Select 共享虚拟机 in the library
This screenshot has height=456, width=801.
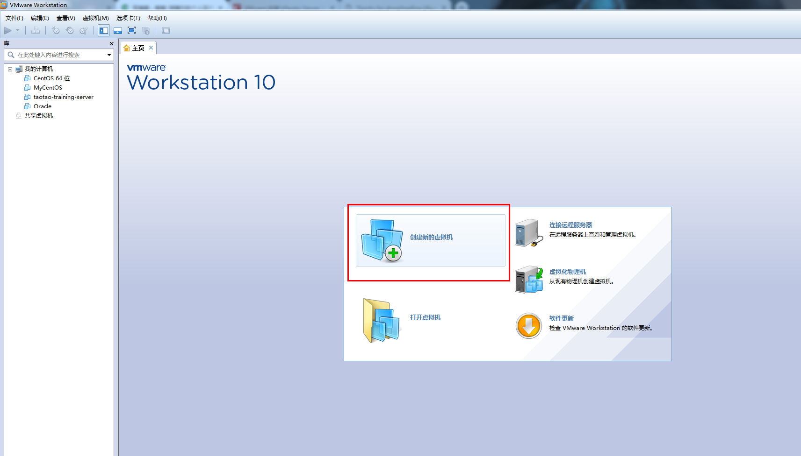tap(39, 116)
